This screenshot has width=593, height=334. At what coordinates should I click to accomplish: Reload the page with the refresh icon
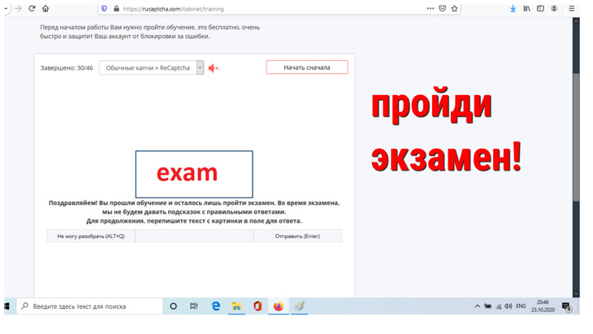[x=32, y=8]
